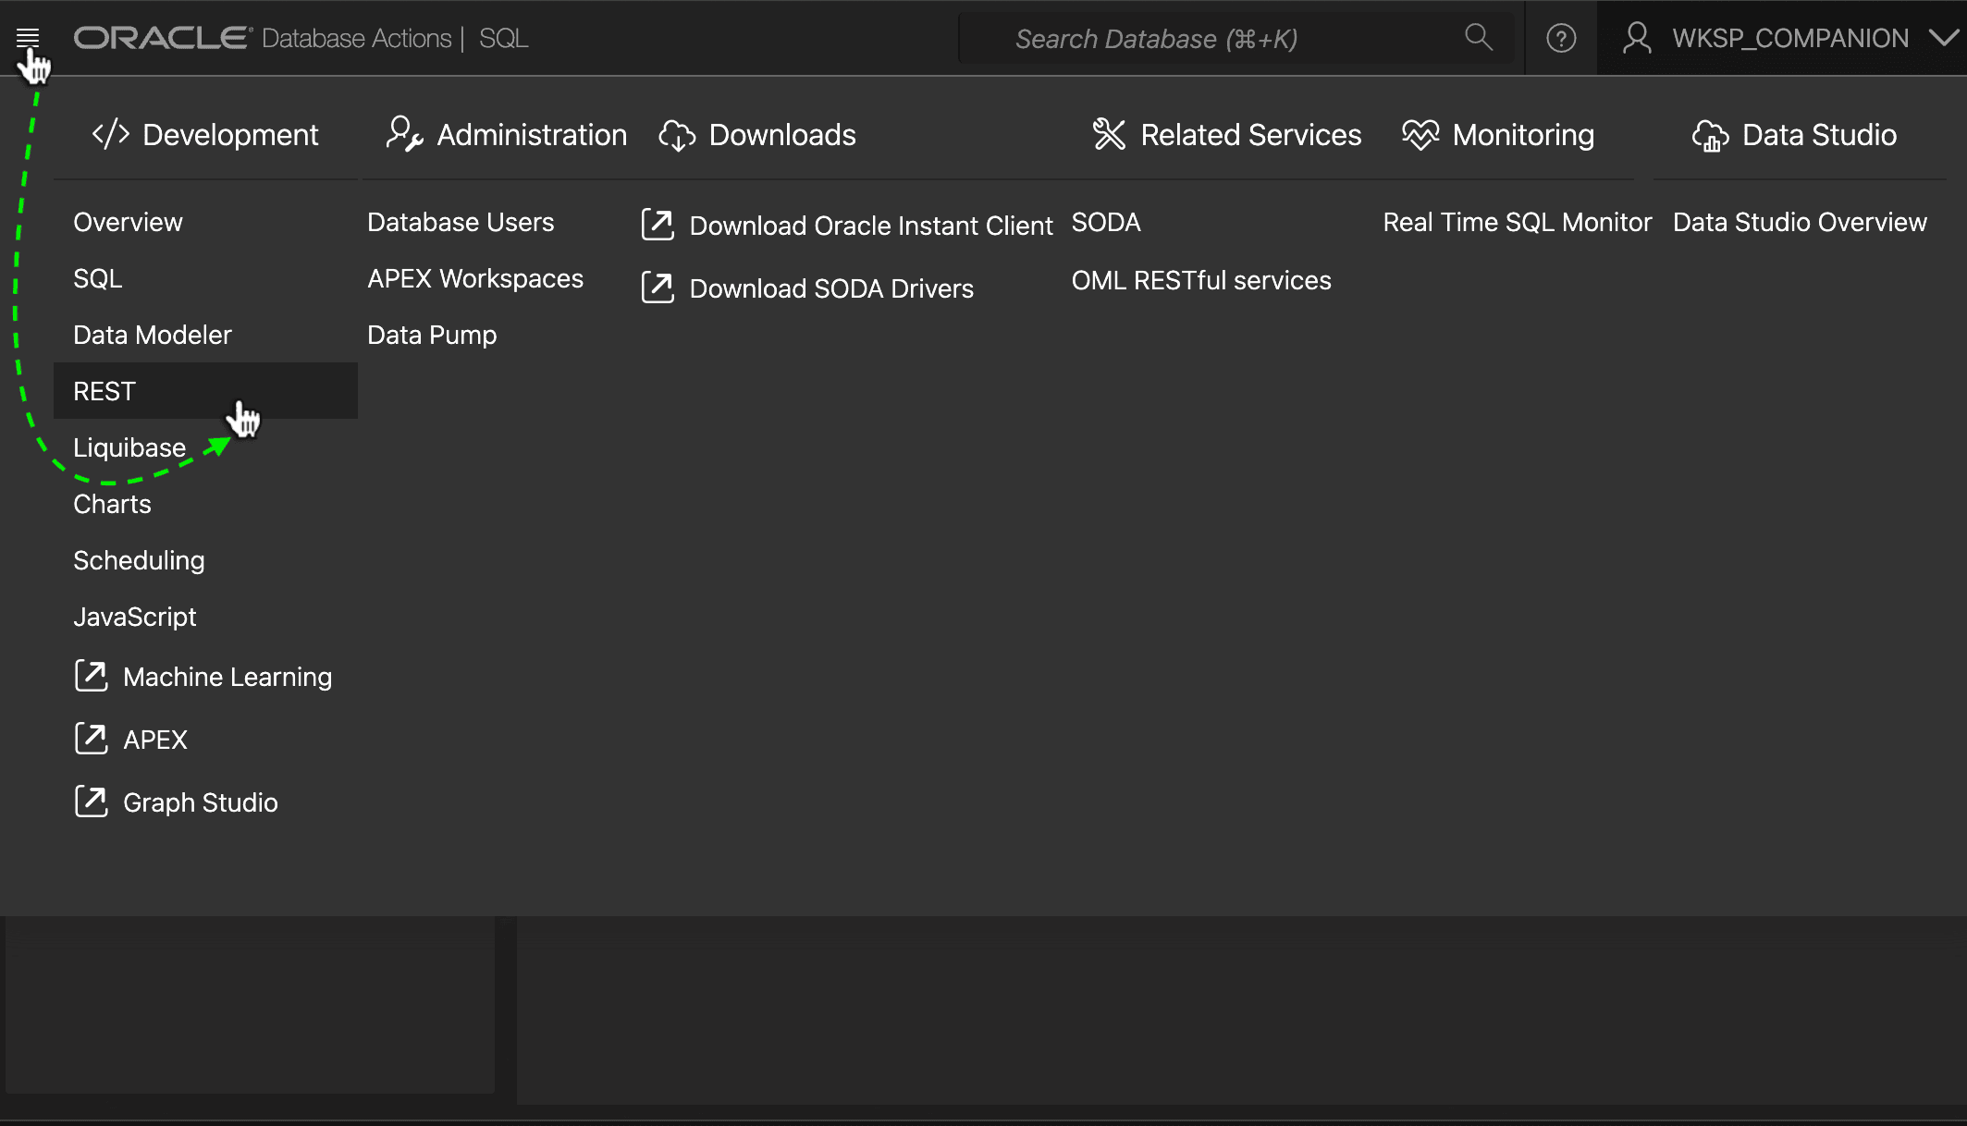1967x1126 pixels.
Task: Click the Graph Studio label
Action: point(201,802)
